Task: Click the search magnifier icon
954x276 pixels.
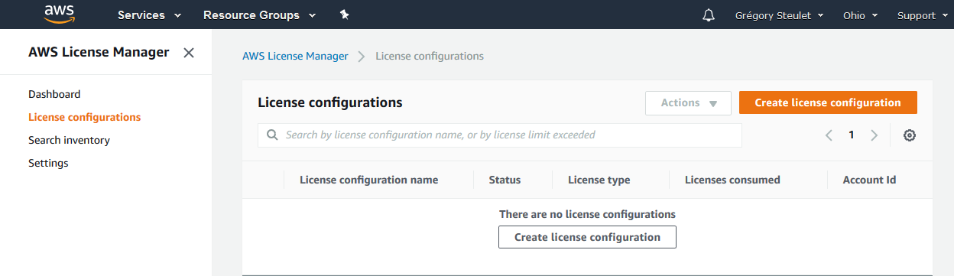Action: click(x=272, y=135)
